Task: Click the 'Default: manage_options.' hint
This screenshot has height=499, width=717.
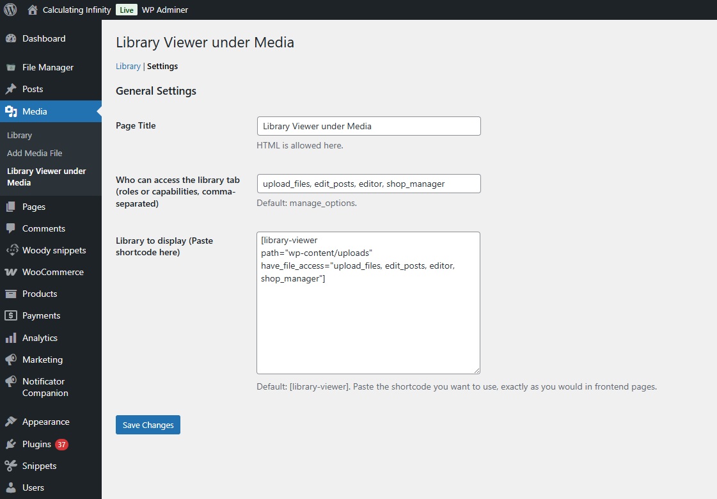Action: pyautogui.click(x=307, y=203)
